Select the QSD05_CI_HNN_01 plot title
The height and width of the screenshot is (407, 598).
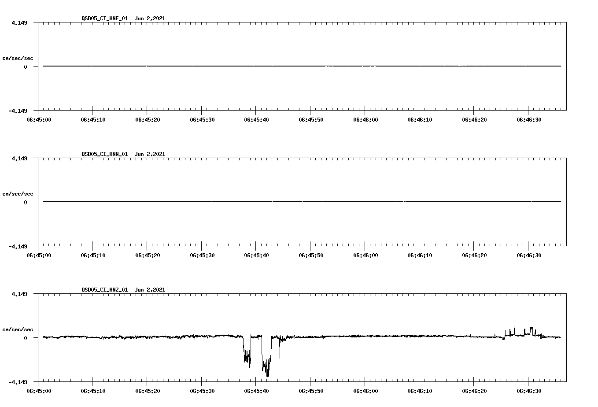104,154
